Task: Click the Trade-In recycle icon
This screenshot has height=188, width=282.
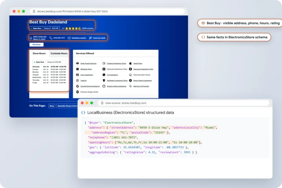Action: (77, 80)
